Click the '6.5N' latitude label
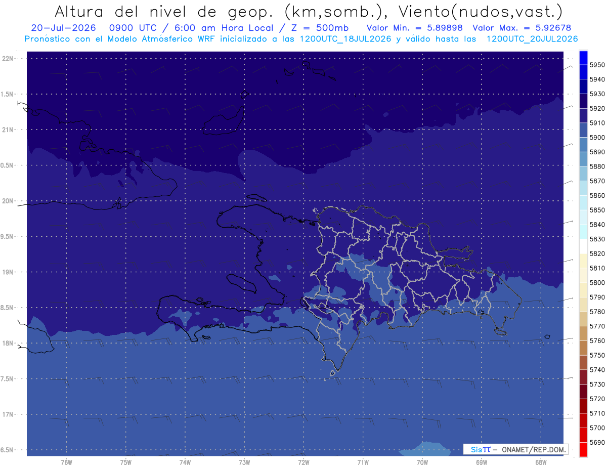The height and width of the screenshot is (469, 607). (x=7, y=450)
